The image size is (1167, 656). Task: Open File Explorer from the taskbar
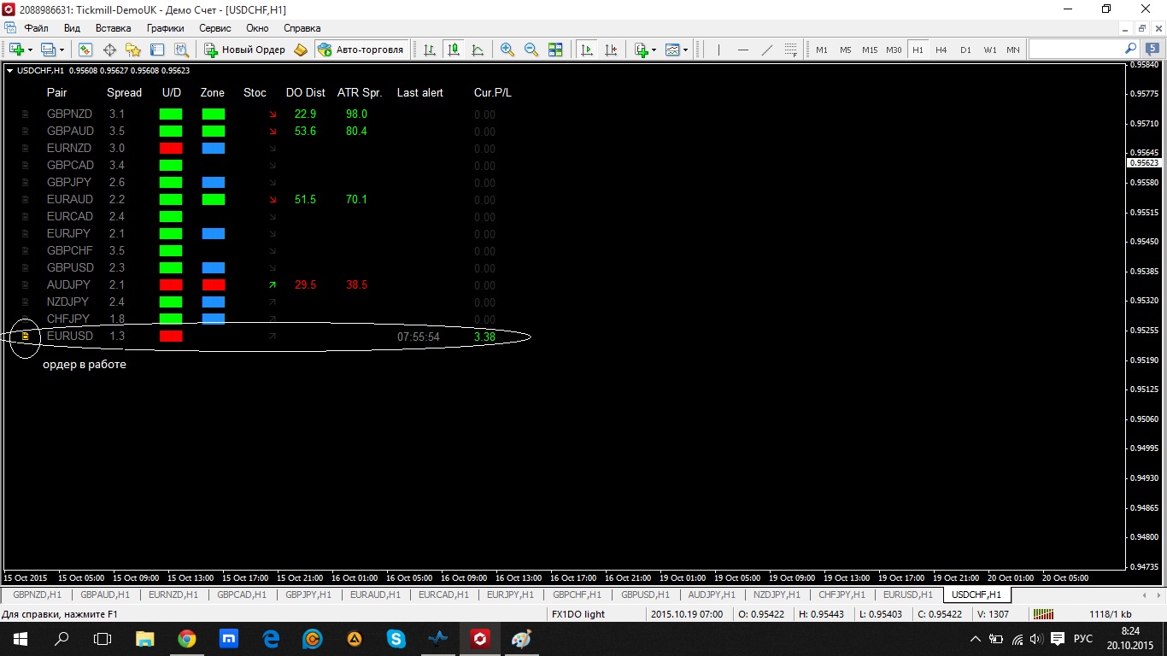click(x=144, y=638)
